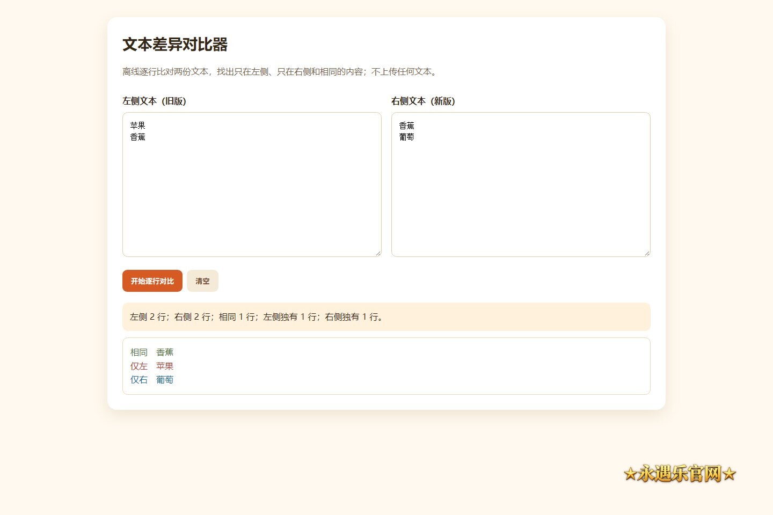
Task: Grab the right textarea resize handle
Action: (x=647, y=253)
